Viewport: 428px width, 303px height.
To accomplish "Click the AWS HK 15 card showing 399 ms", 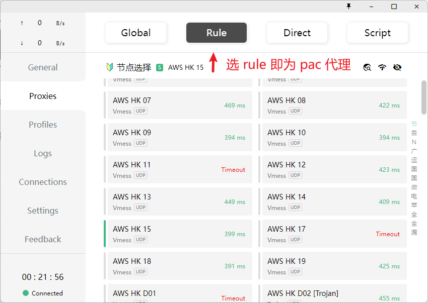I will coord(180,234).
